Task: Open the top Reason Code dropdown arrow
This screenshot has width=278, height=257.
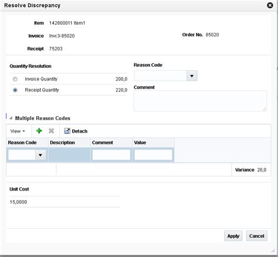Action: [192, 76]
